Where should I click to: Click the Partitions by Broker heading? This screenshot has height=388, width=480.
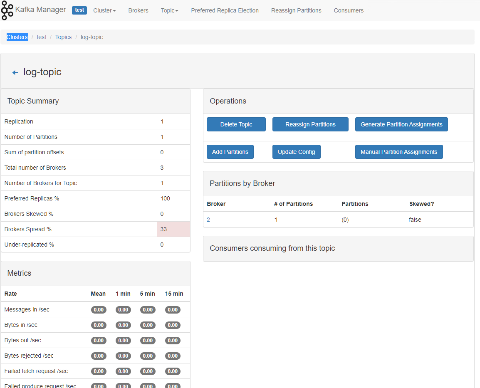[x=242, y=183]
